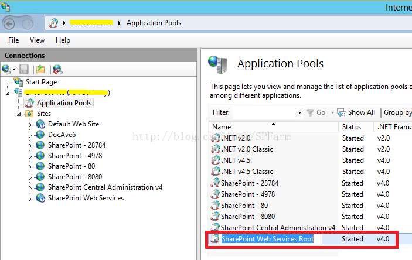This screenshot has width=412, height=260.
Task: Click the .NET v4.5 Classic pool icon
Action: tap(216, 171)
